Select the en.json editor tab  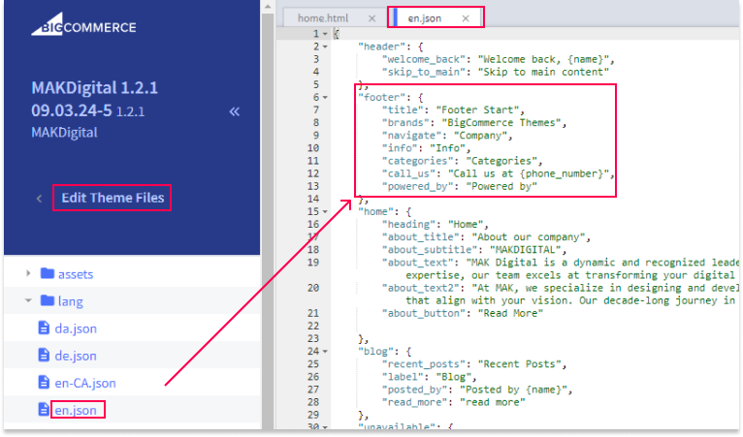427,18
